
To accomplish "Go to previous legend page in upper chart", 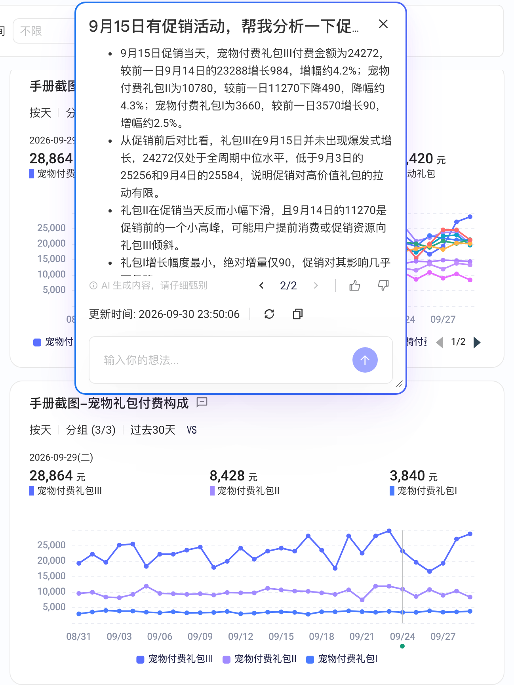I will pos(440,342).
